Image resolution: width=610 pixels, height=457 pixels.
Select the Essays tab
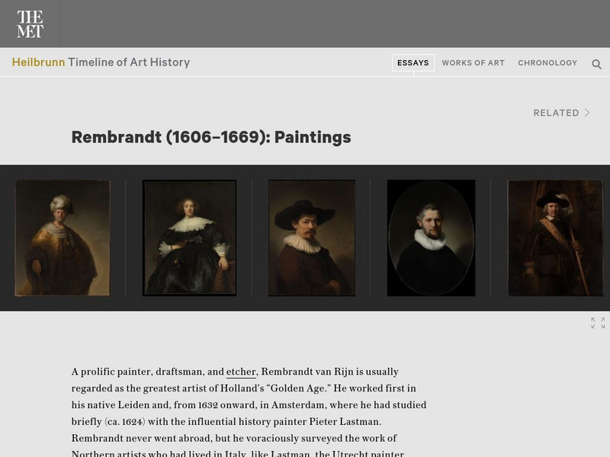(x=413, y=63)
